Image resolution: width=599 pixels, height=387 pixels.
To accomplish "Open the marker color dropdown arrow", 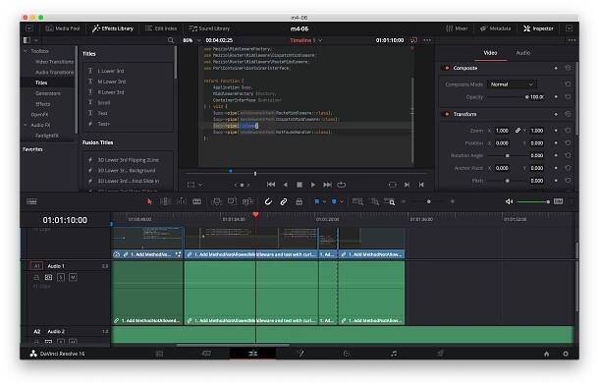I will (342, 201).
